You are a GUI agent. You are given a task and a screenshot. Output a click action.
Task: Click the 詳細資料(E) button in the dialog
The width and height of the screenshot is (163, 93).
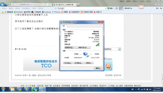[69, 47]
